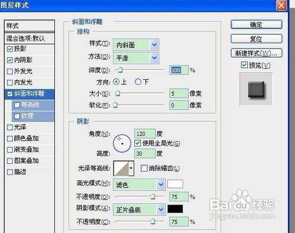Enable the 等高线 sub-option checkbox

pyautogui.click(x=17, y=105)
